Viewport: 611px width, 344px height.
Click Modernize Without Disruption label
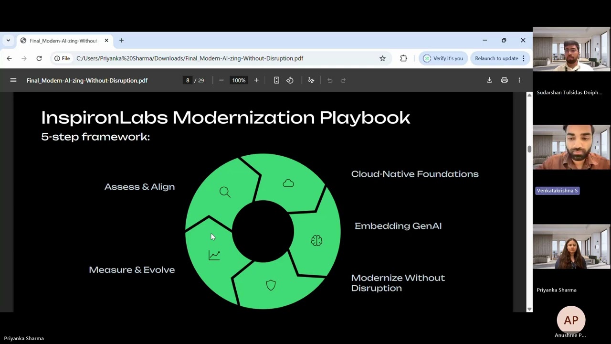398,283
